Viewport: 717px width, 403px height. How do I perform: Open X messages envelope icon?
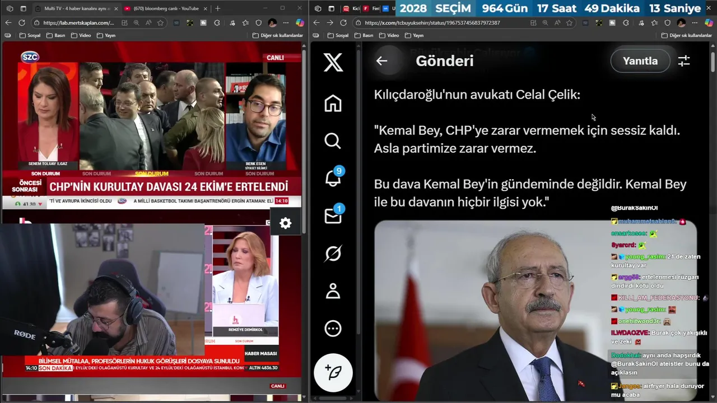click(x=333, y=216)
